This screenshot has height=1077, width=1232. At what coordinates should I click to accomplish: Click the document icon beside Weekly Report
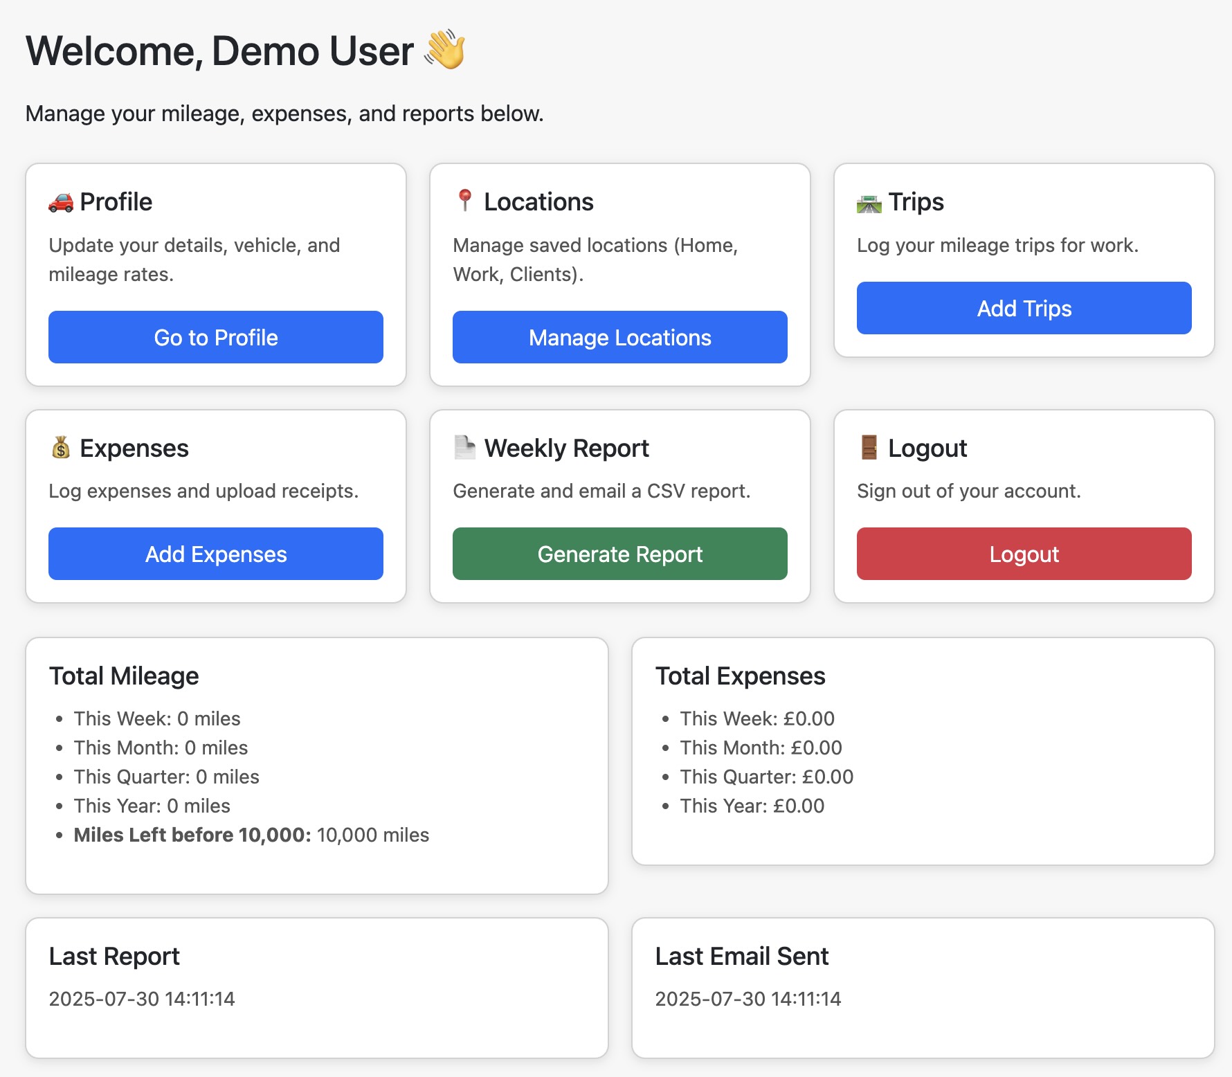click(x=464, y=447)
